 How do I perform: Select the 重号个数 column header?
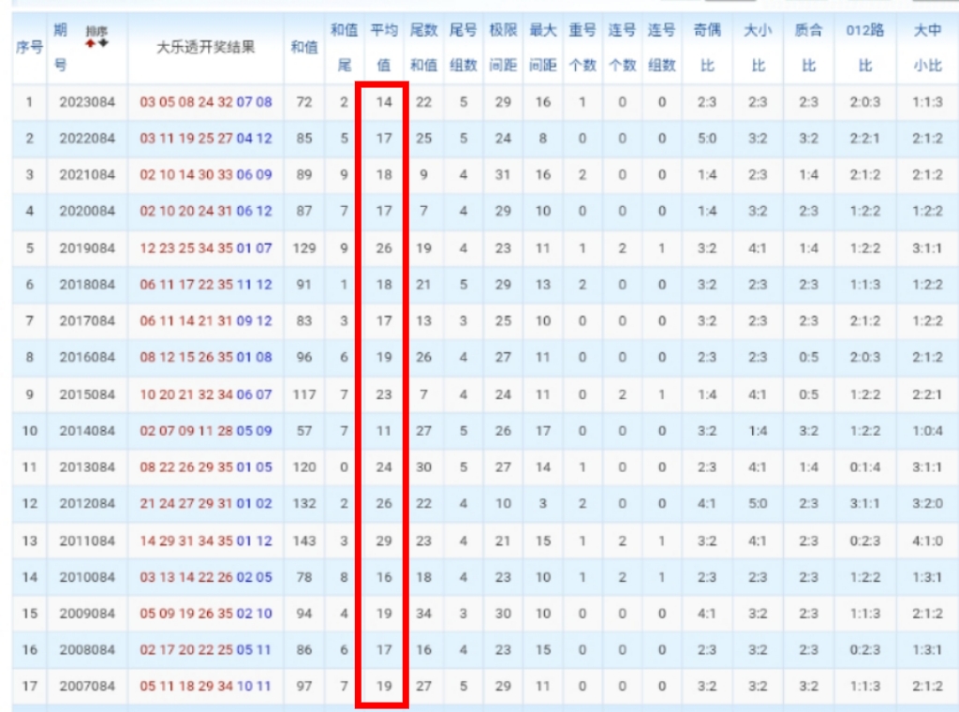pyautogui.click(x=583, y=47)
